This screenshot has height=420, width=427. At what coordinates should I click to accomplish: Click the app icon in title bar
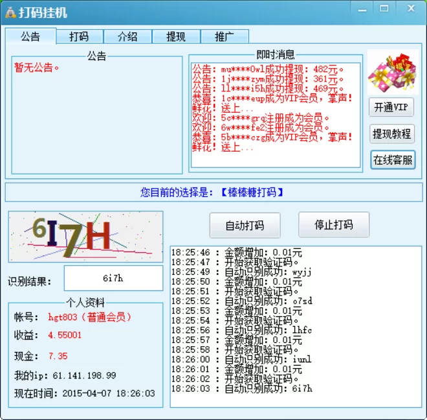10,12
